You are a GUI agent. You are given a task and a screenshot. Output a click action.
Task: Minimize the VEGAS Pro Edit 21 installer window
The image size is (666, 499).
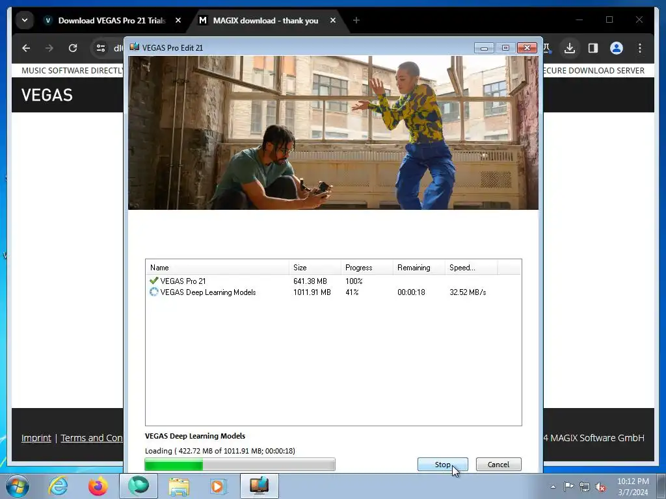484,48
